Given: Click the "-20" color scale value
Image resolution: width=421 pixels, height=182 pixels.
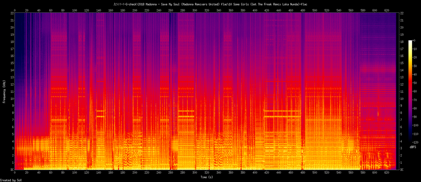Looking at the screenshot, I should pyautogui.click(x=414, y=57).
